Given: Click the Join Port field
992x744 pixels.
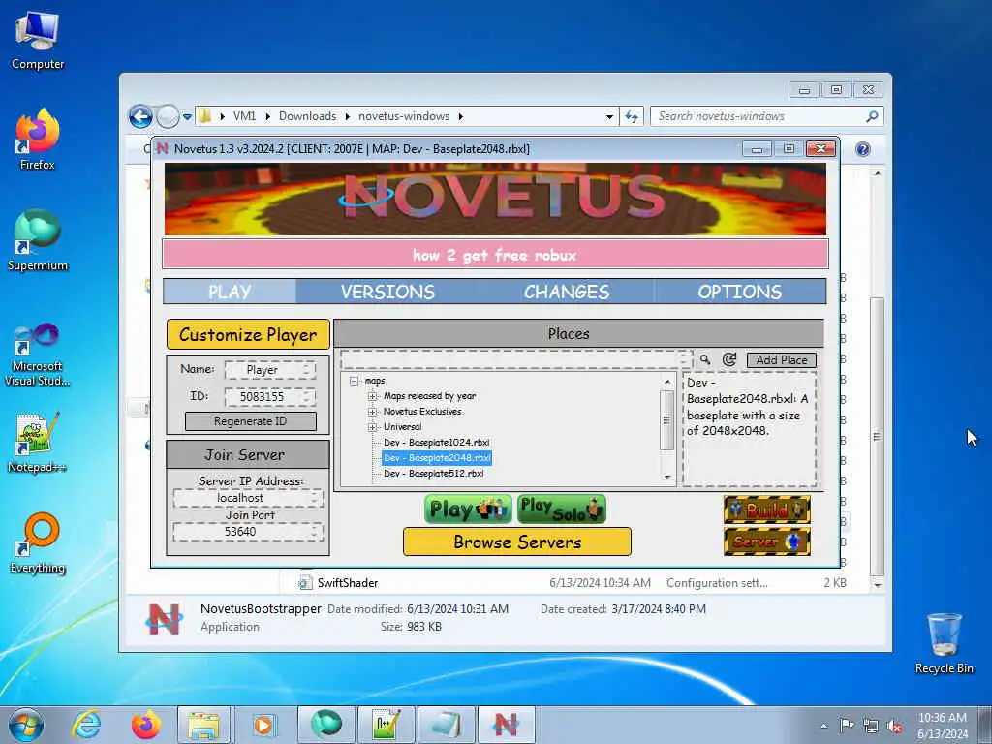Looking at the screenshot, I should click(x=248, y=532).
